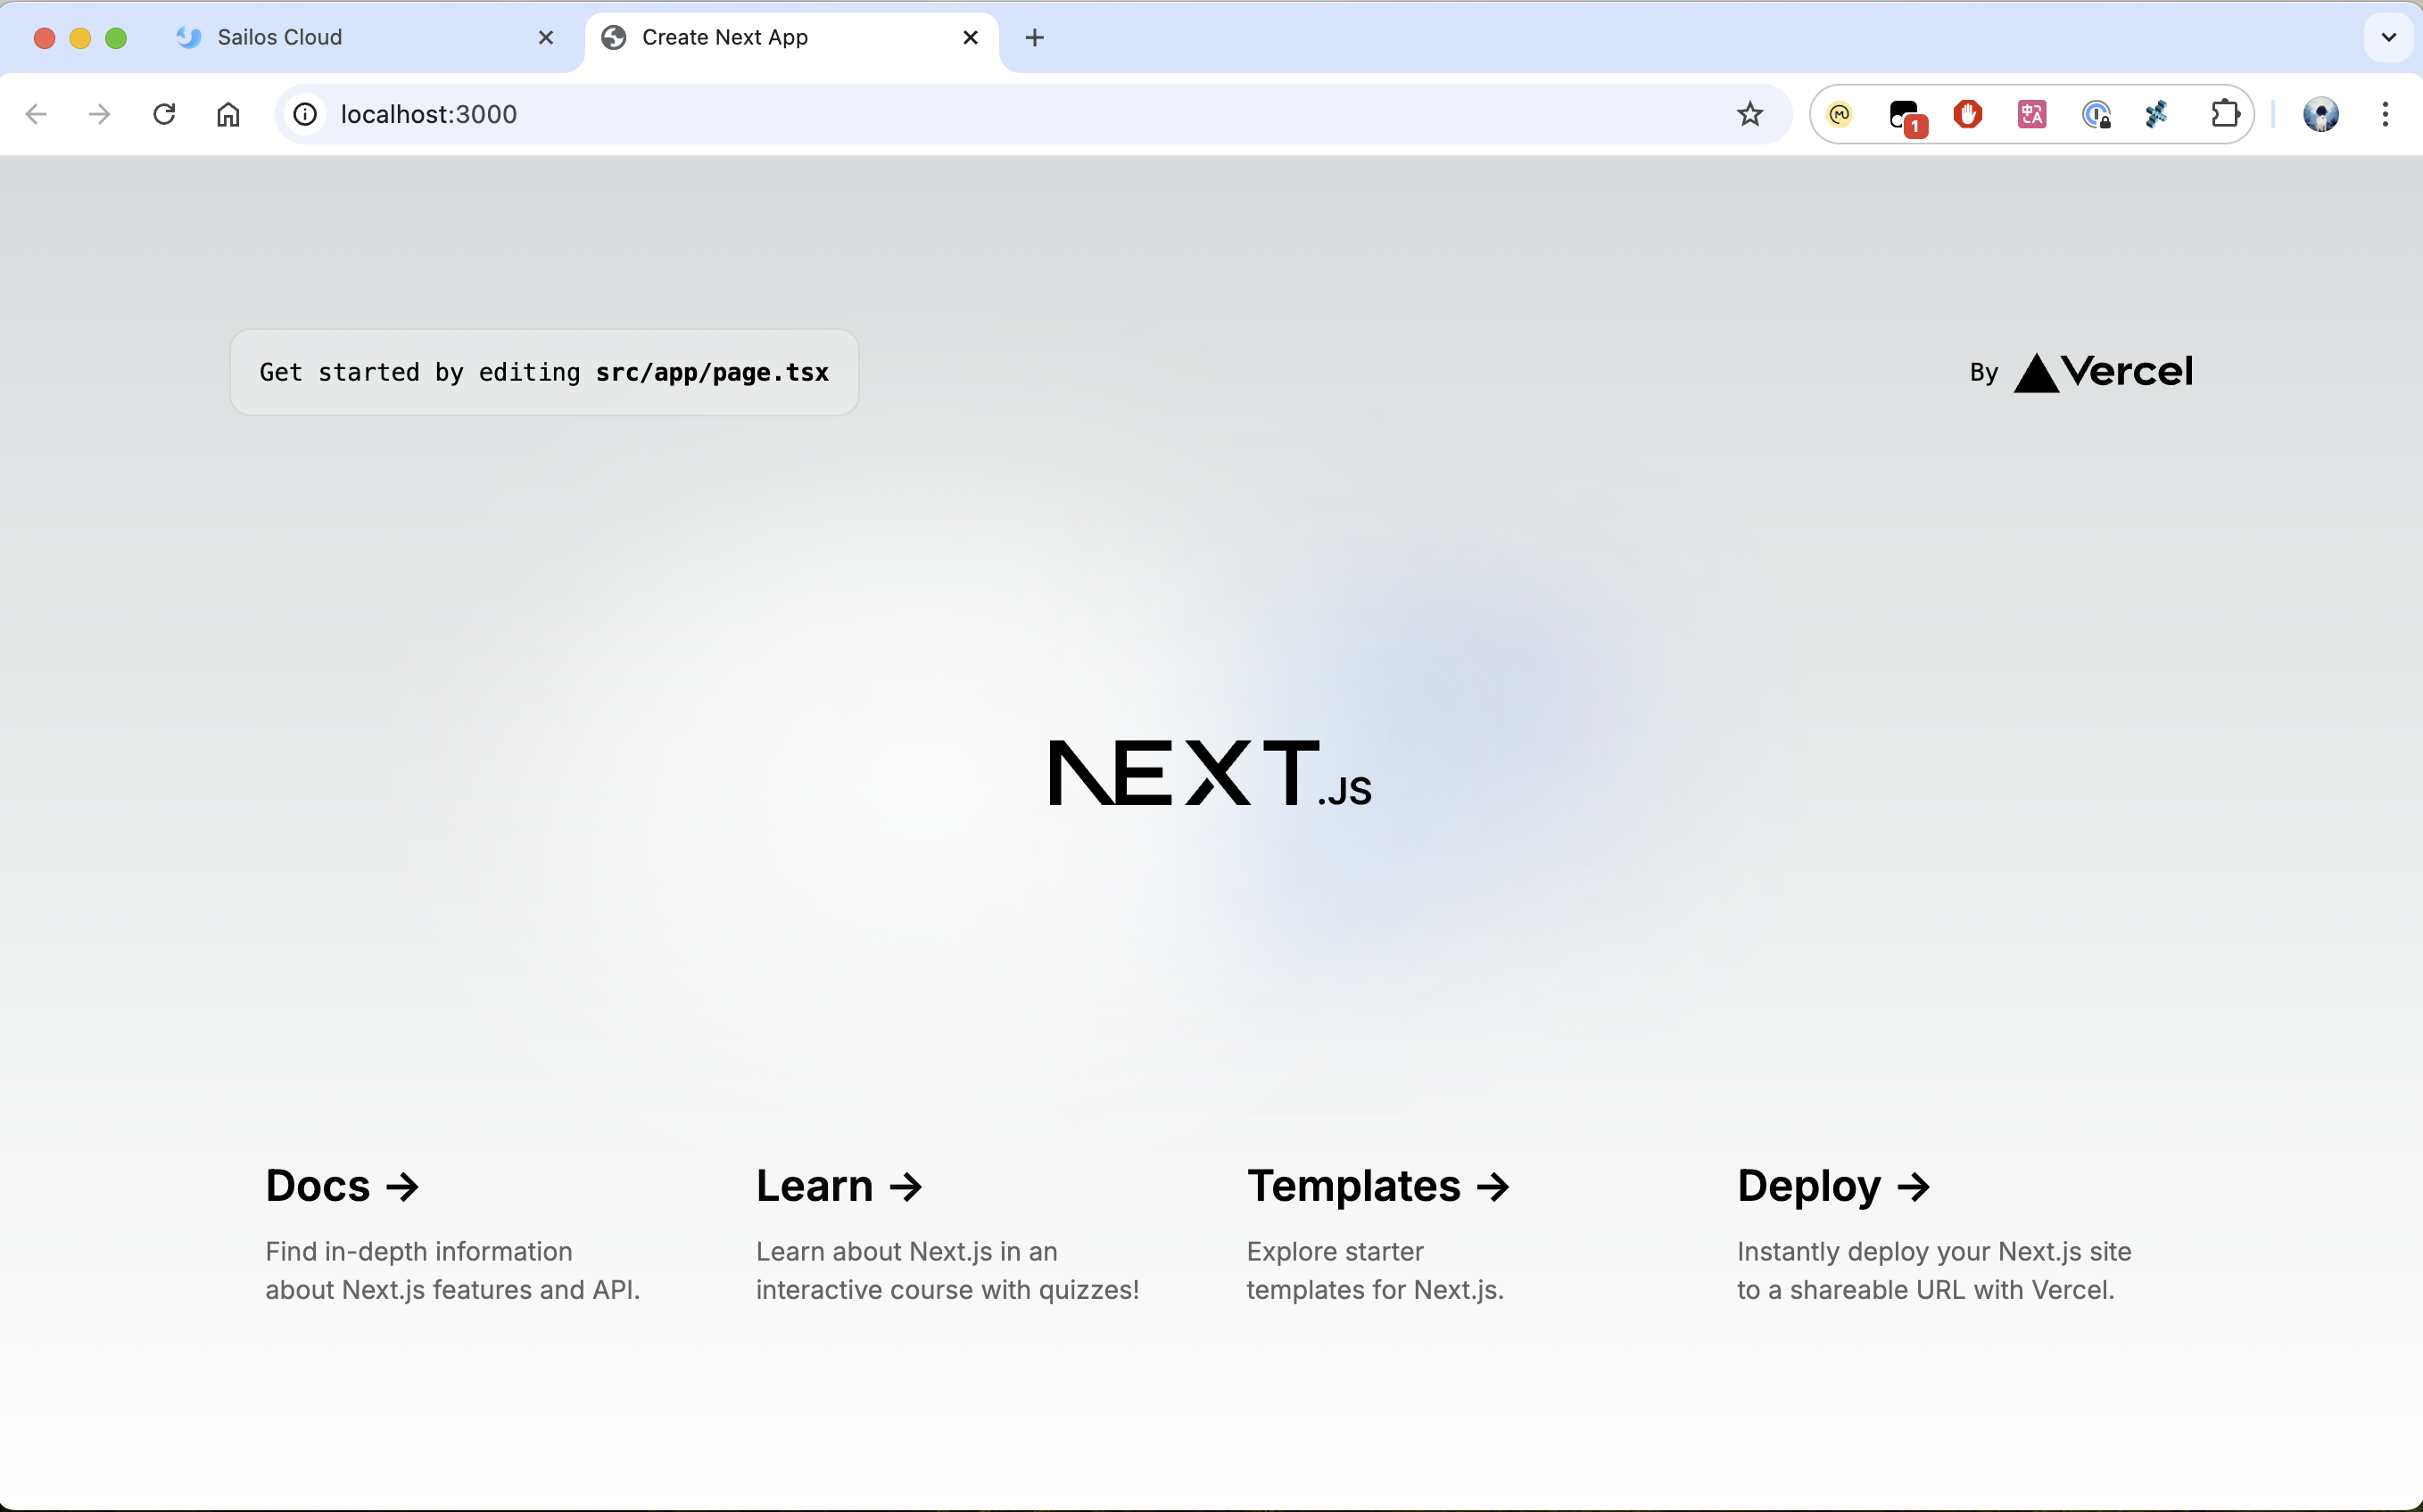Click the home button icon
The height and width of the screenshot is (1512, 2423).
pos(228,114)
